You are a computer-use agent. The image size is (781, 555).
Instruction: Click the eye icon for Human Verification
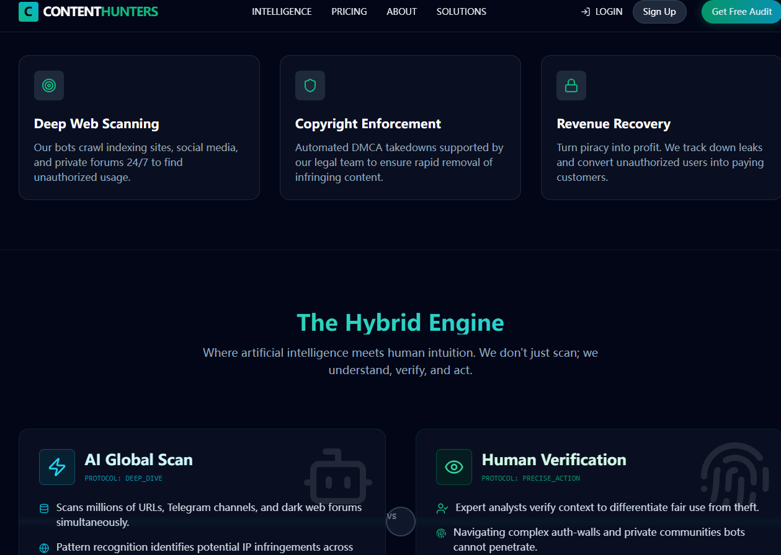pos(454,467)
